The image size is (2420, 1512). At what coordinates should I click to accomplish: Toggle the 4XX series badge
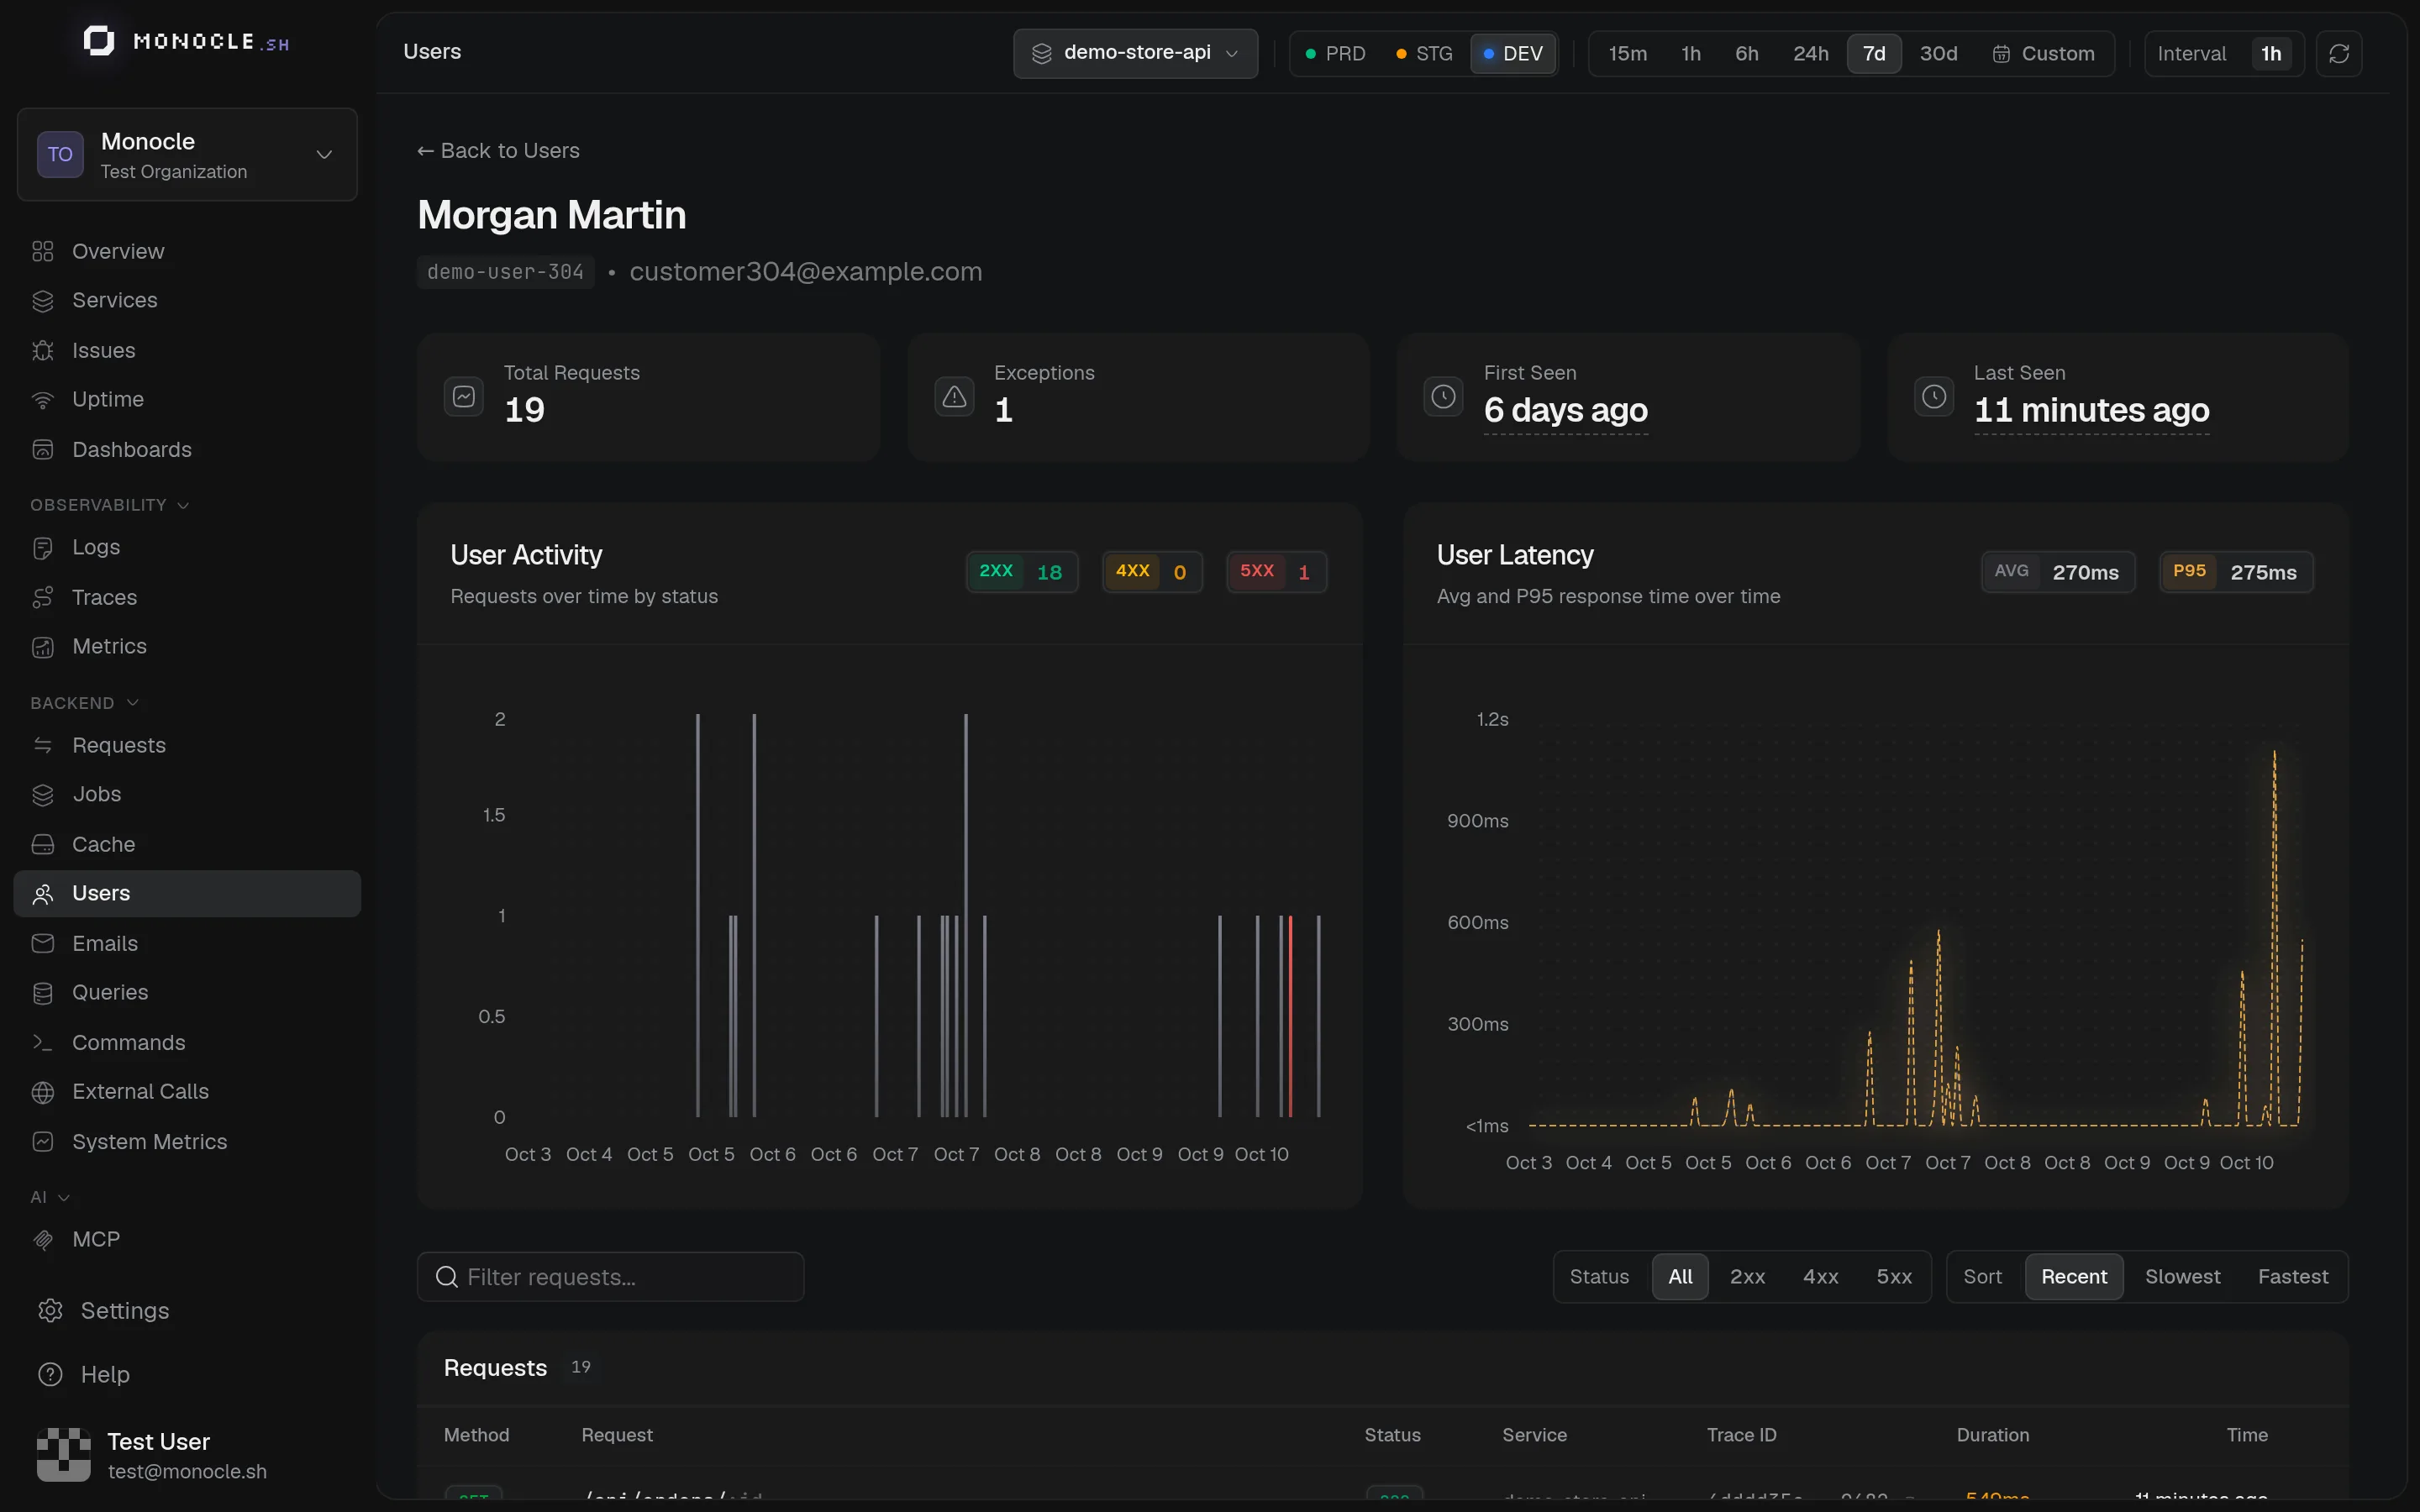1152,572
